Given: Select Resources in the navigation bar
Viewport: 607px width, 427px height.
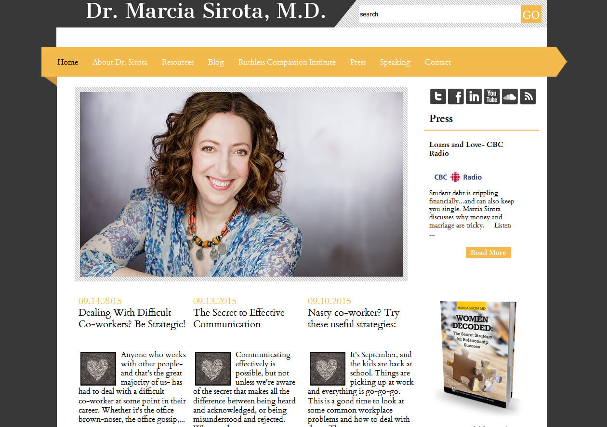Looking at the screenshot, I should point(178,62).
